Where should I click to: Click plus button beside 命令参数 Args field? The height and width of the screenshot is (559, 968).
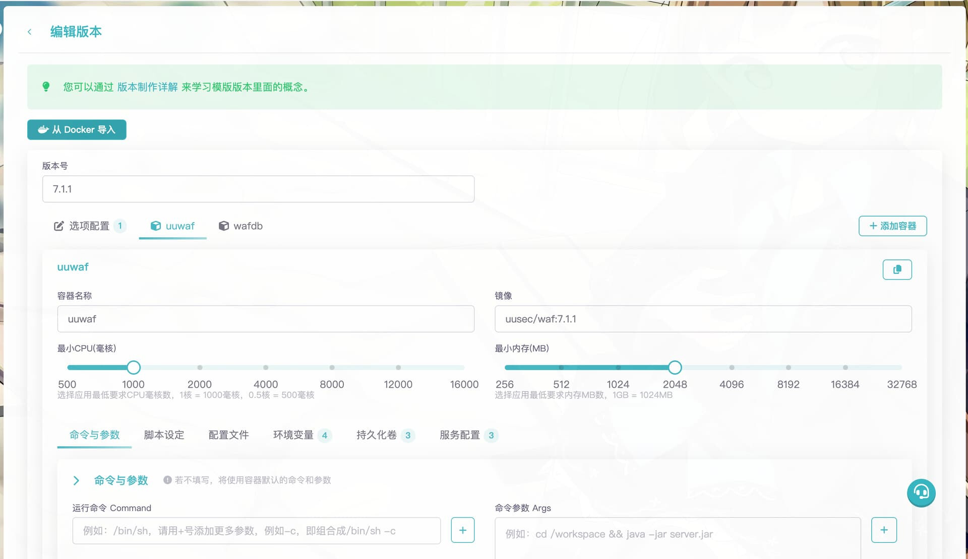(884, 530)
